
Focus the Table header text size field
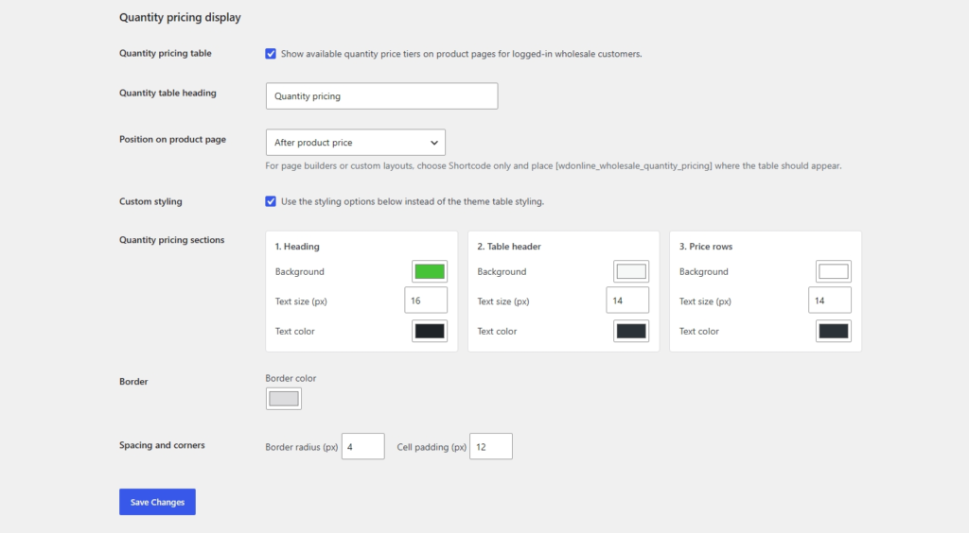[x=627, y=301]
